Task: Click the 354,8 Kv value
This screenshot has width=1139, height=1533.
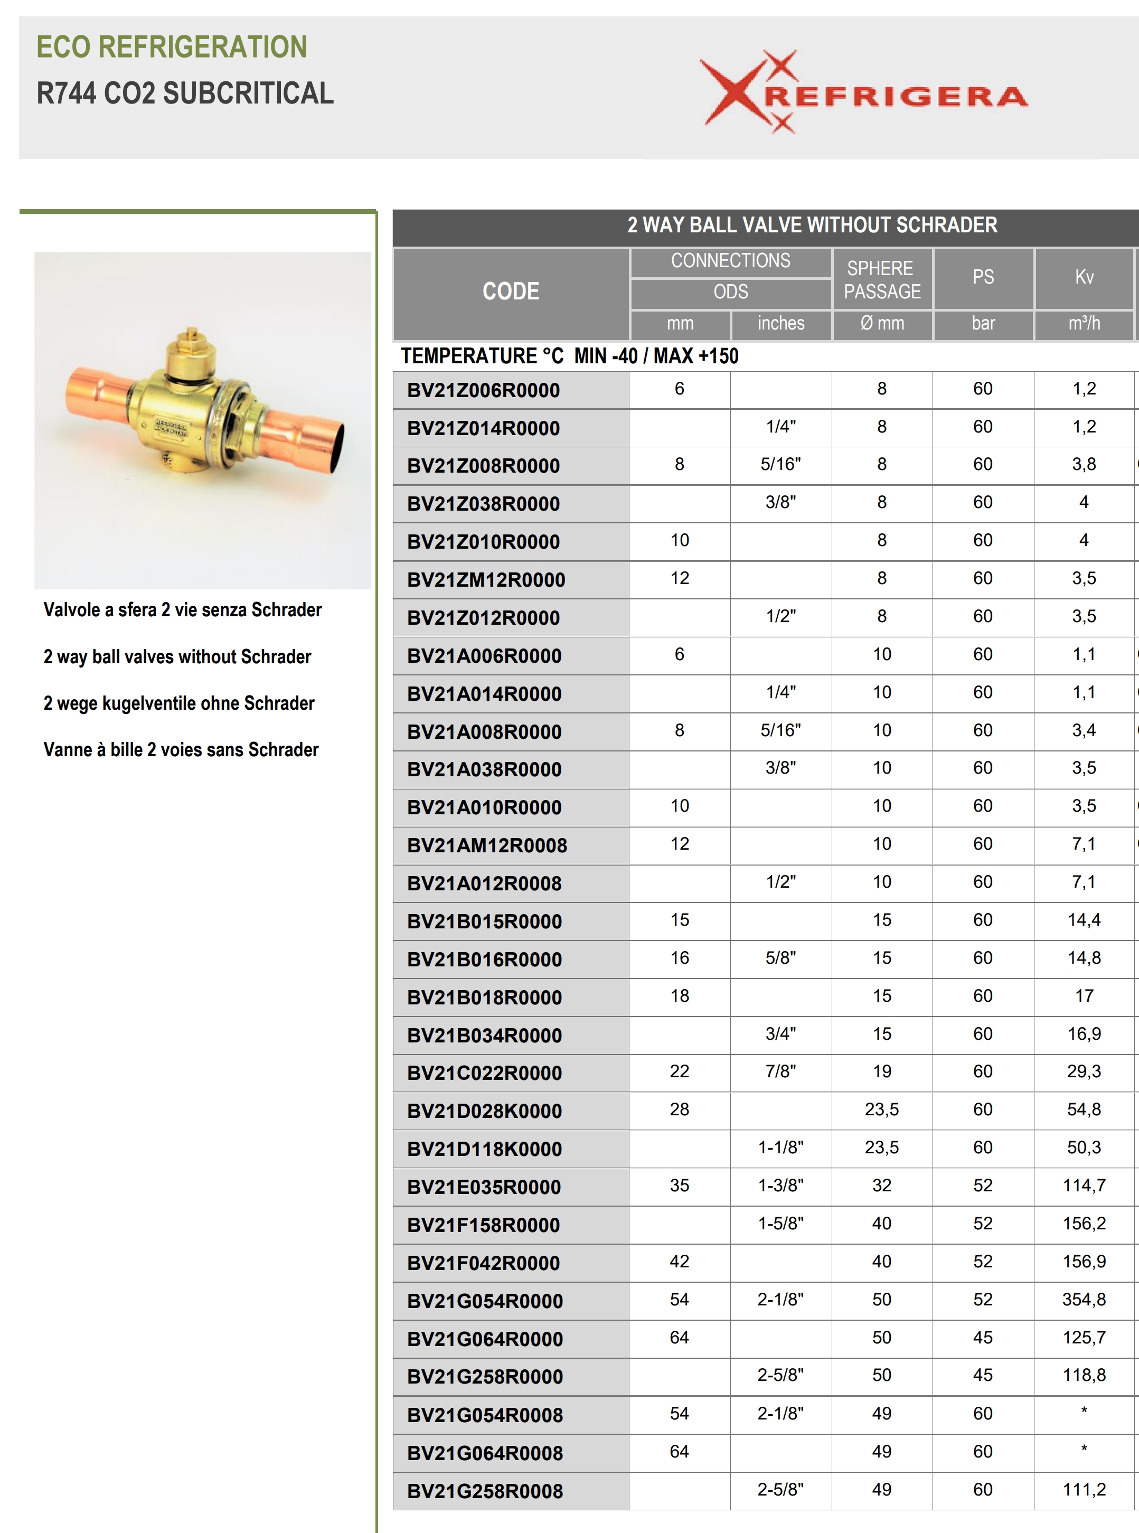Action: [1083, 1300]
